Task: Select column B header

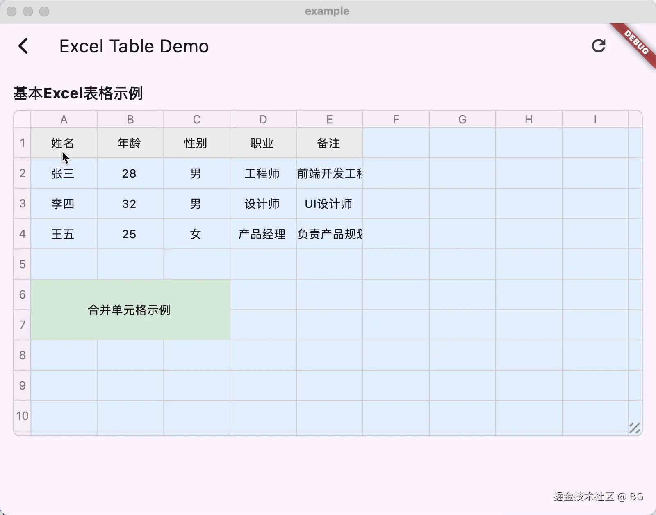Action: click(x=130, y=119)
